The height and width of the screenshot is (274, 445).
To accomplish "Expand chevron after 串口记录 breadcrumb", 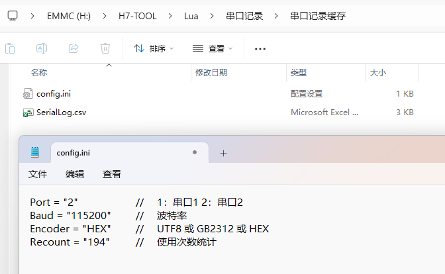I will point(276,16).
